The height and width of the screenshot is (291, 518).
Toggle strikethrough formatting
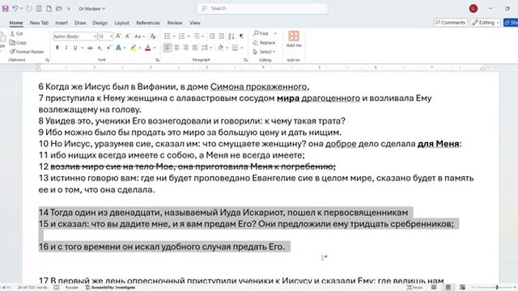point(90,48)
